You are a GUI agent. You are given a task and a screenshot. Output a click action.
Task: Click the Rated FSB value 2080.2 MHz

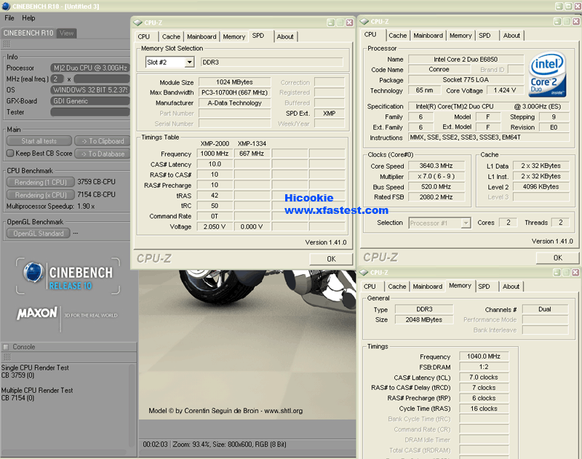[x=436, y=197]
